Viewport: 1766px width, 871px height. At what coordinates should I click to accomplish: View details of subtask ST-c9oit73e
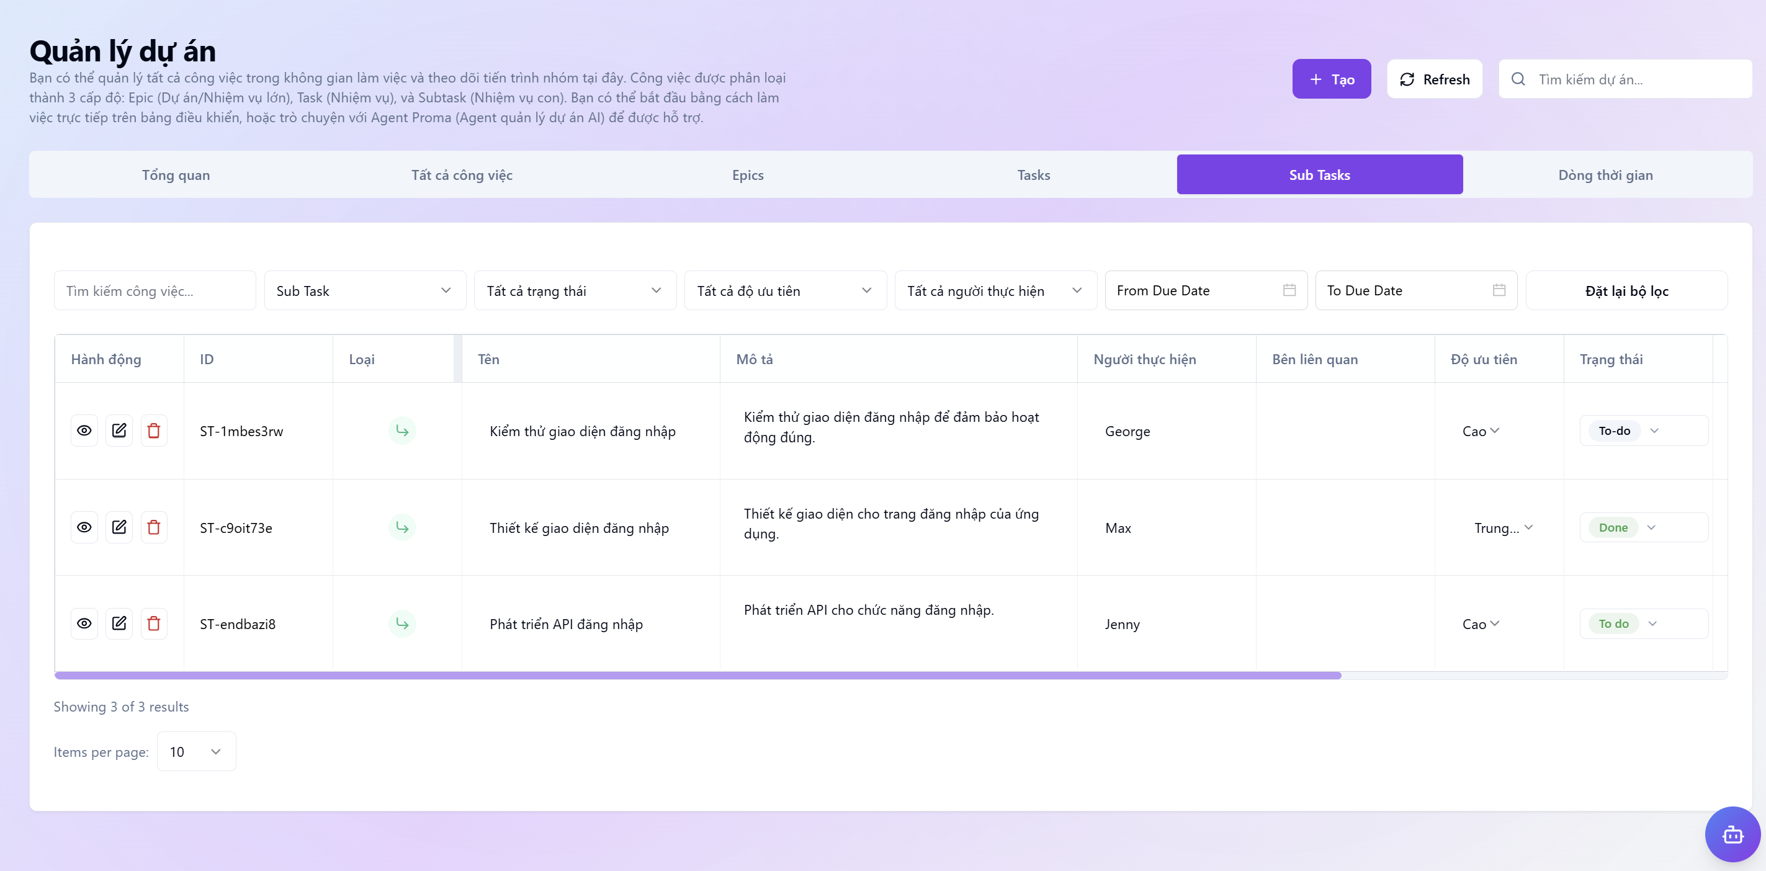point(84,527)
